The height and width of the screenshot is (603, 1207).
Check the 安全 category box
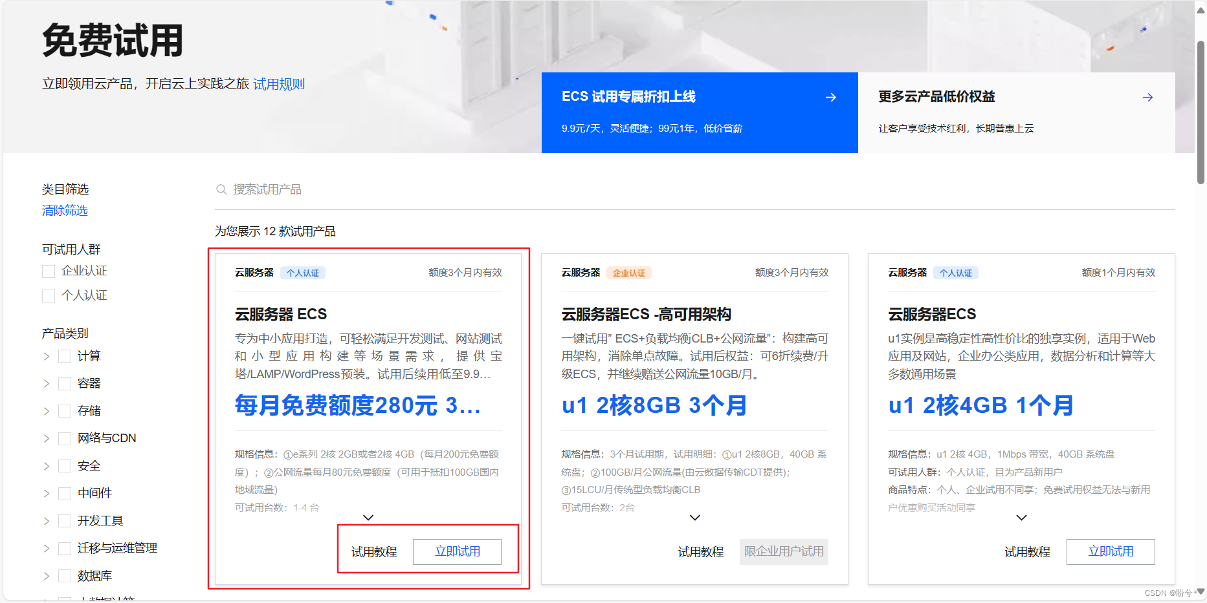point(65,466)
